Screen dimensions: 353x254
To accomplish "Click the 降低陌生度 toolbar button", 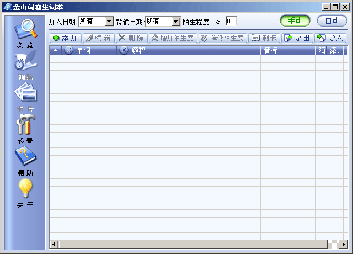I will pos(223,38).
